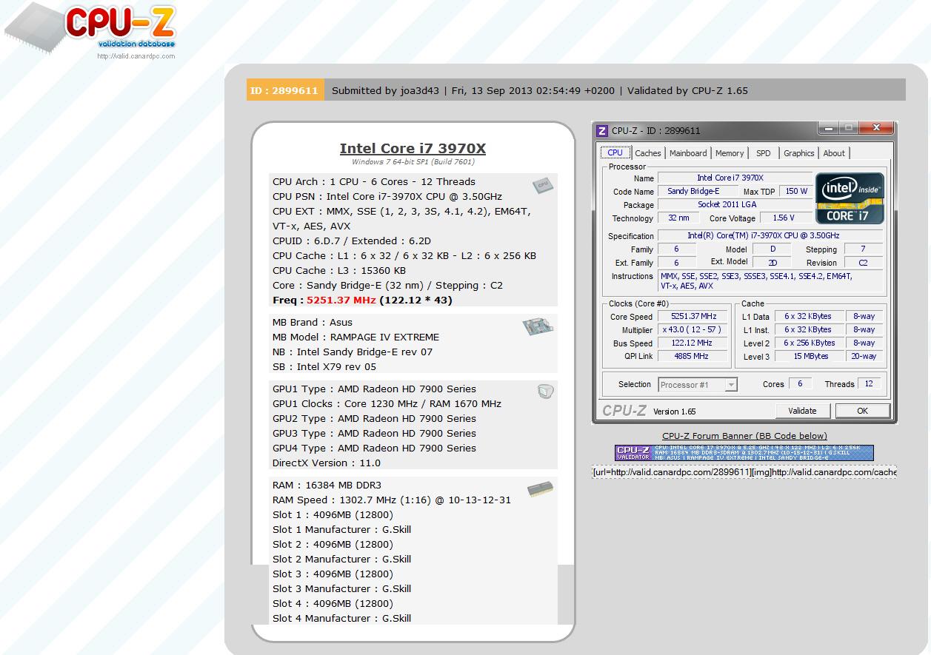Click the RAM Speed 1302.7 MHz line

tap(391, 500)
